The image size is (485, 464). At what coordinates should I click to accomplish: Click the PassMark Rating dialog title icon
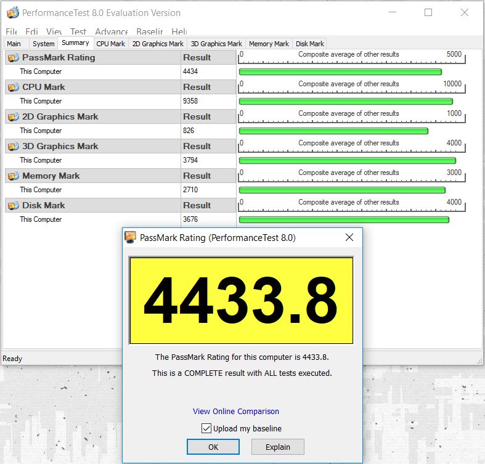(x=131, y=237)
